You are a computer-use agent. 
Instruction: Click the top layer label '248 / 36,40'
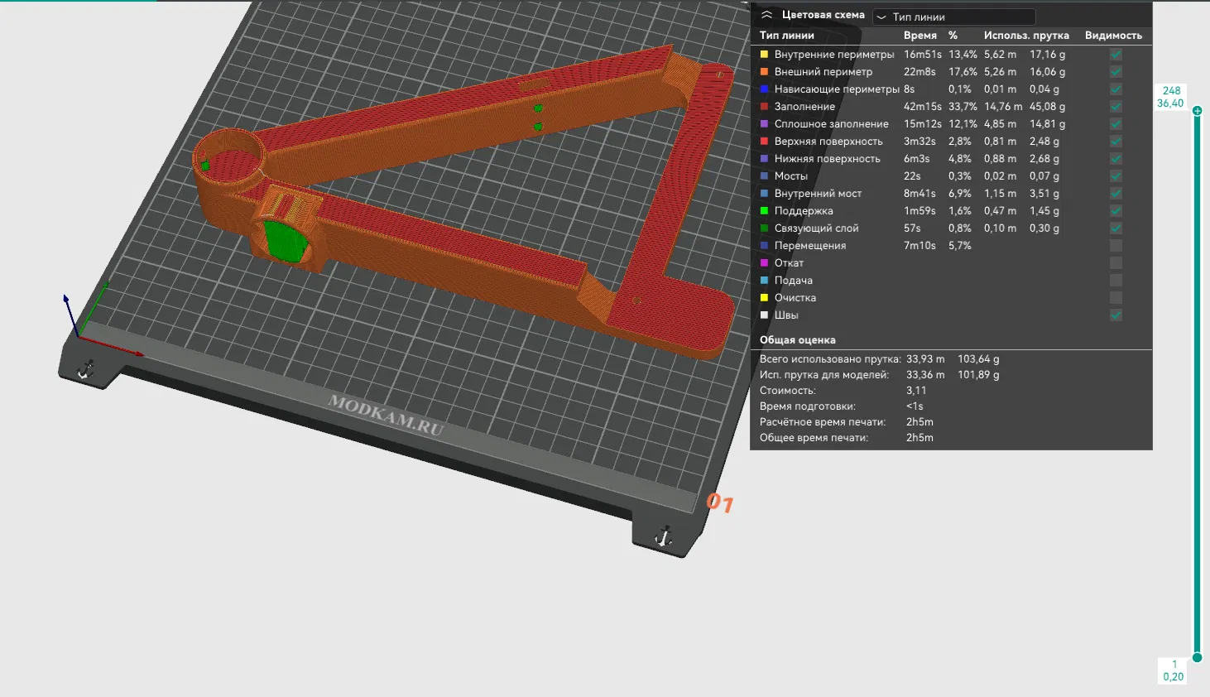[1171, 97]
